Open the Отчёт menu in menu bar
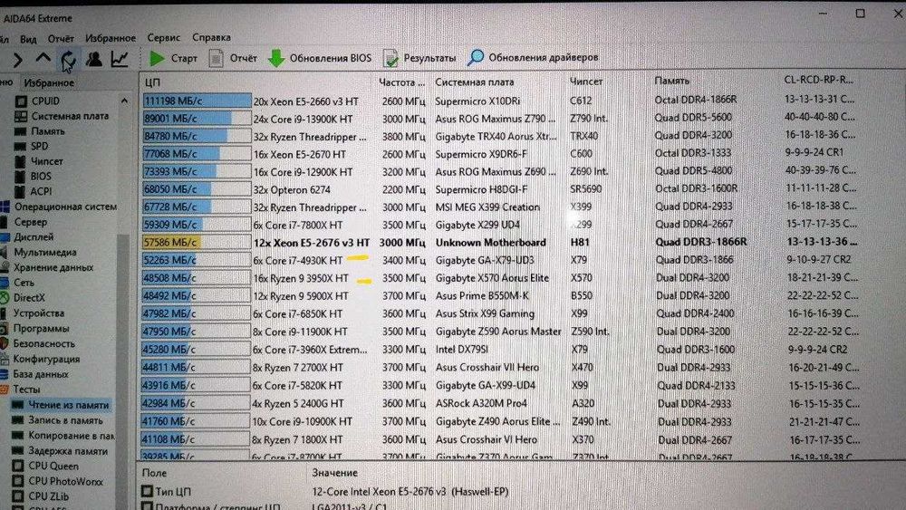Viewport: 906px width, 510px height. tap(61, 38)
